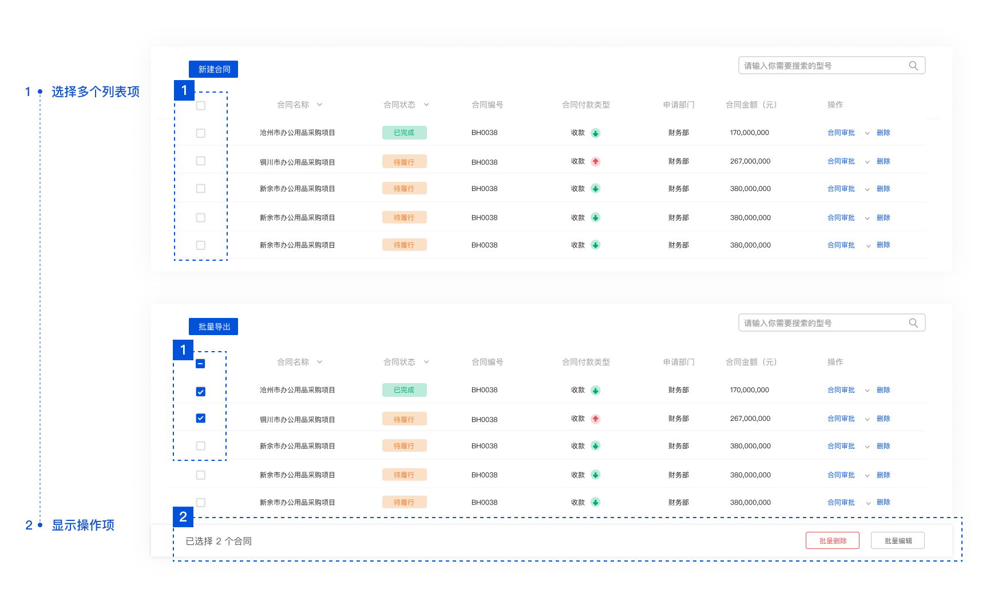Click the red 批量删除 button
The height and width of the screenshot is (589, 998).
click(833, 540)
